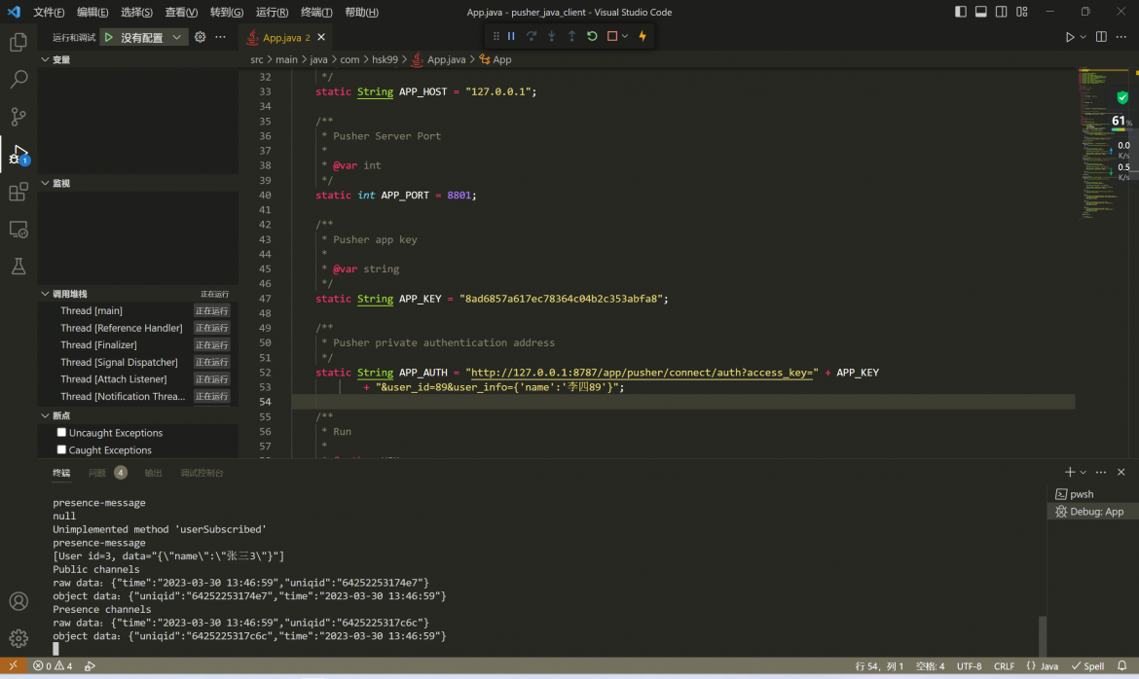Open run options dropdown in editor title
The height and width of the screenshot is (679, 1139).
[x=1084, y=37]
